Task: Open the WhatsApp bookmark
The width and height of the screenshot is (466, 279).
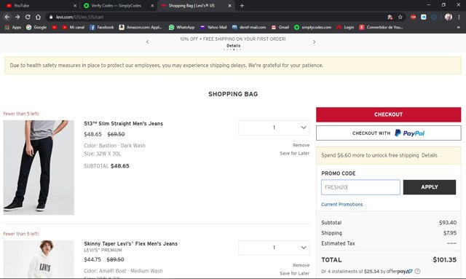Action: (181, 28)
